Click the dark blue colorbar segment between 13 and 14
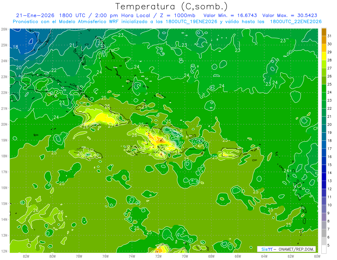The height and width of the screenshot is (260, 337). pos(324,177)
